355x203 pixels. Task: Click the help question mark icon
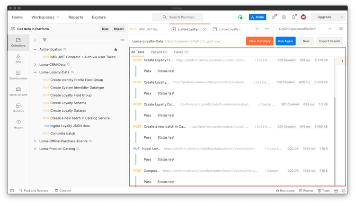point(344,191)
